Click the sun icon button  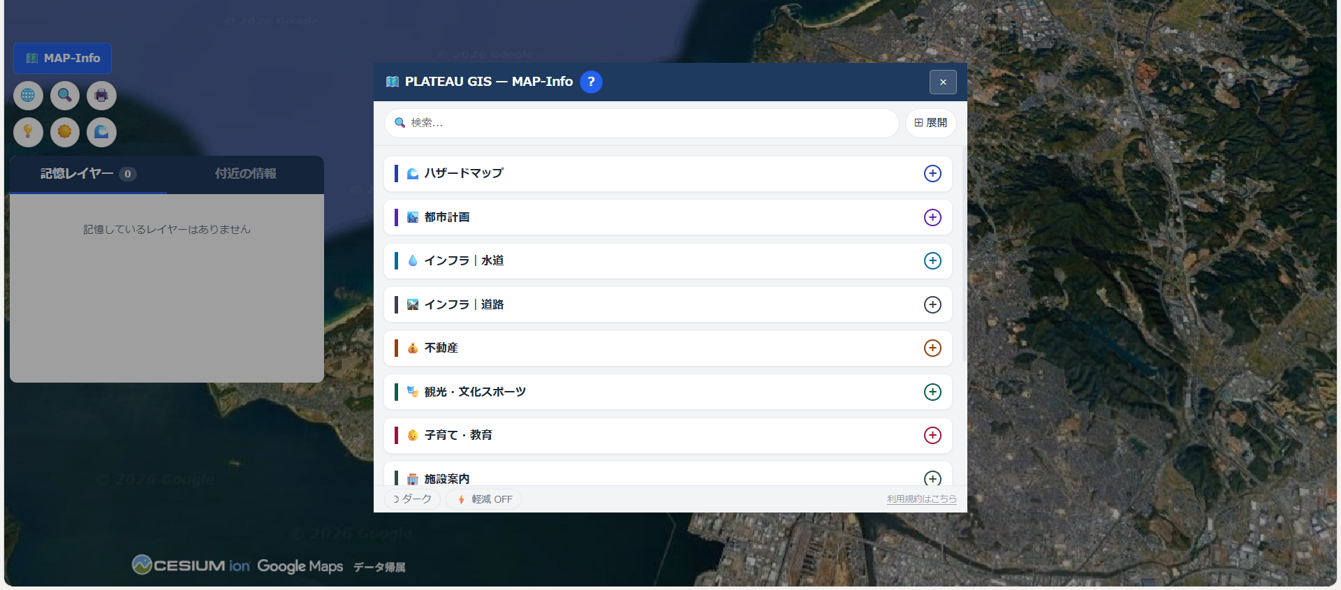click(64, 132)
